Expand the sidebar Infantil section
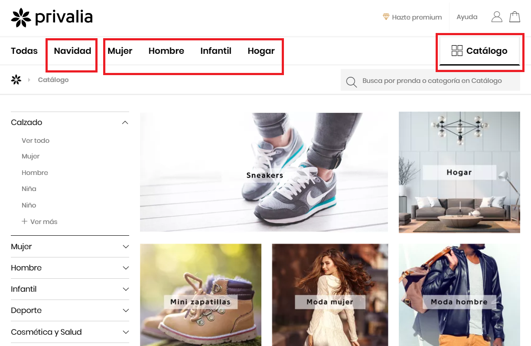531x346 pixels. point(70,289)
